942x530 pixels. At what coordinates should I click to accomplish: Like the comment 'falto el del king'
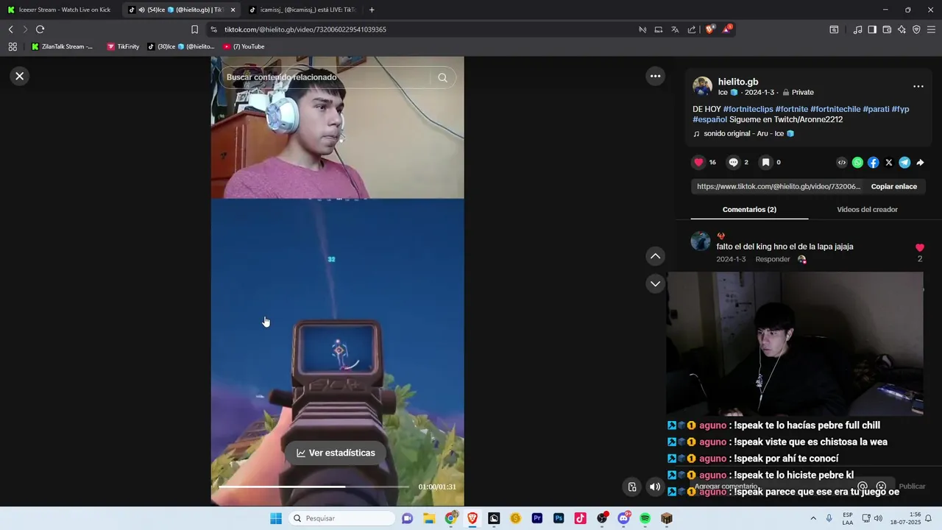tap(919, 248)
